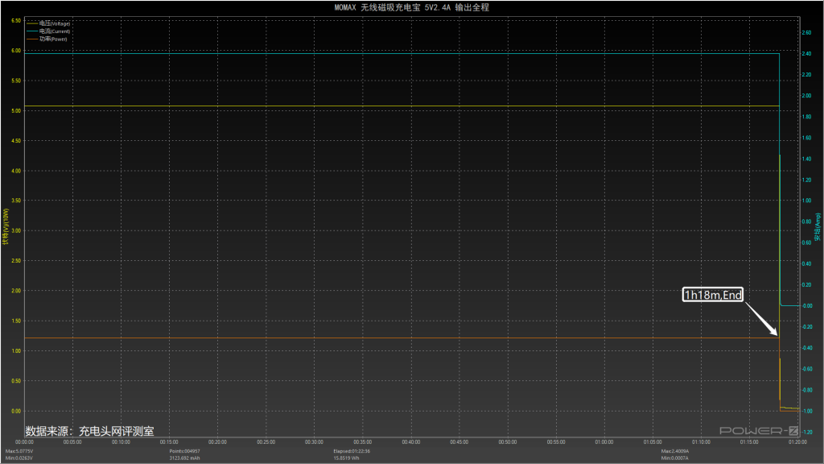Click the 伏特(V) left axis title
The height and width of the screenshot is (464, 824).
tap(6, 226)
